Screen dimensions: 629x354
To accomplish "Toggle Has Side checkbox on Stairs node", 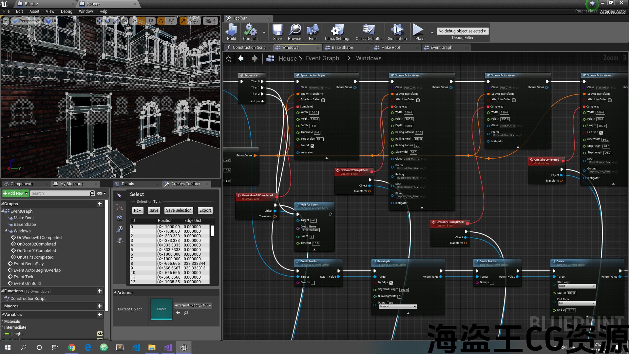I will [601, 133].
